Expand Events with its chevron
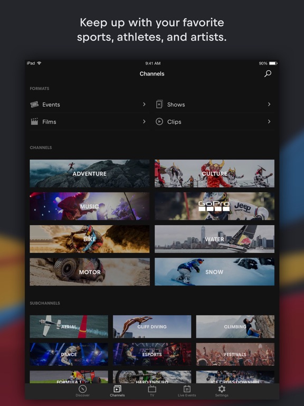This screenshot has width=304, height=406. coord(144,104)
